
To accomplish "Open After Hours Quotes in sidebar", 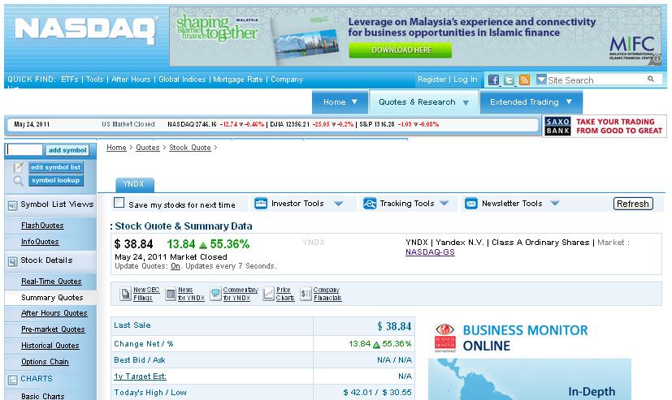I will [54, 313].
